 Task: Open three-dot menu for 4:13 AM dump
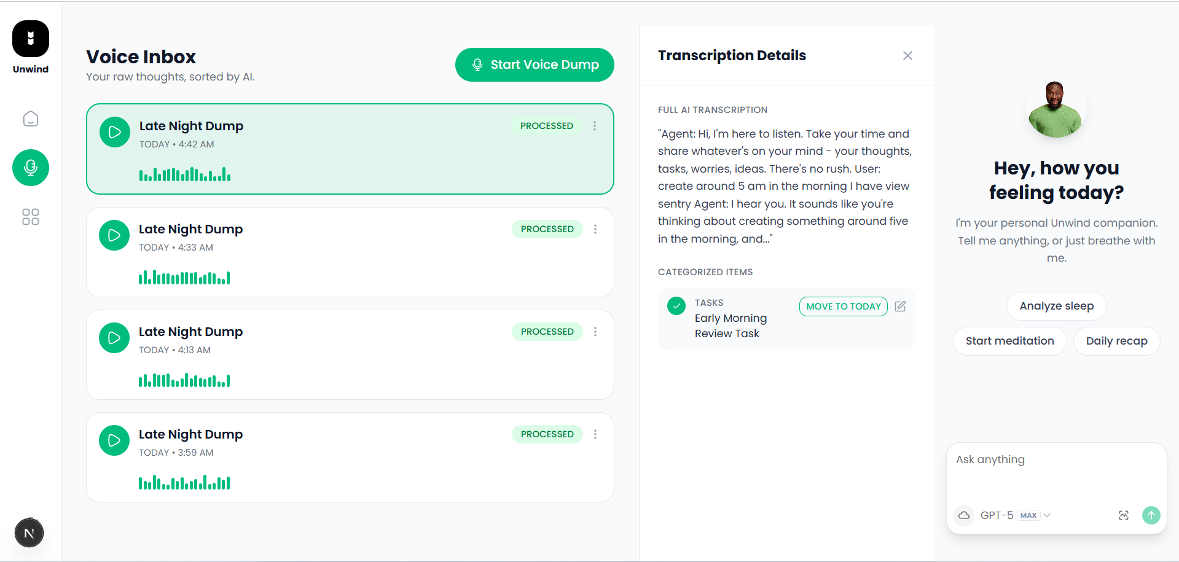(x=595, y=332)
